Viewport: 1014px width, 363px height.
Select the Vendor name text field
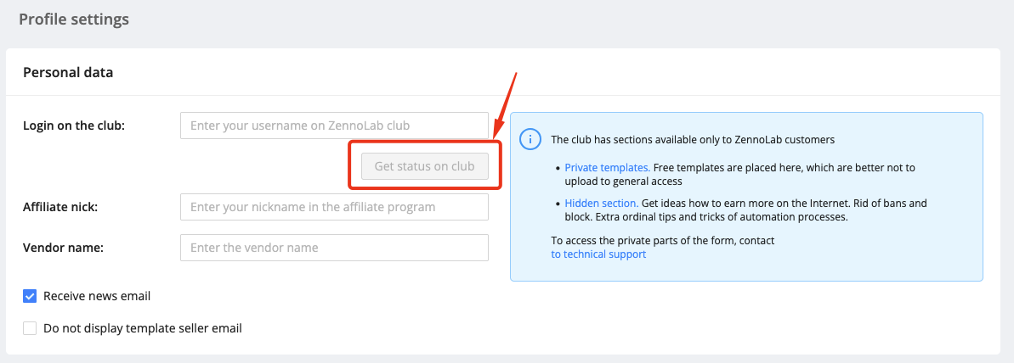334,248
